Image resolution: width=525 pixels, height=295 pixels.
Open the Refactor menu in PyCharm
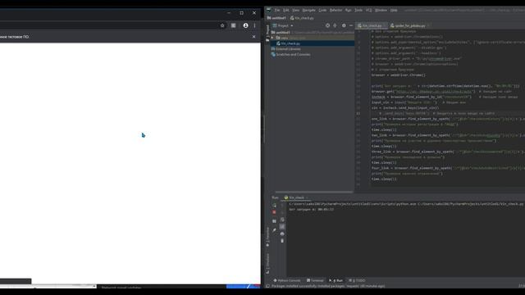(x=336, y=11)
